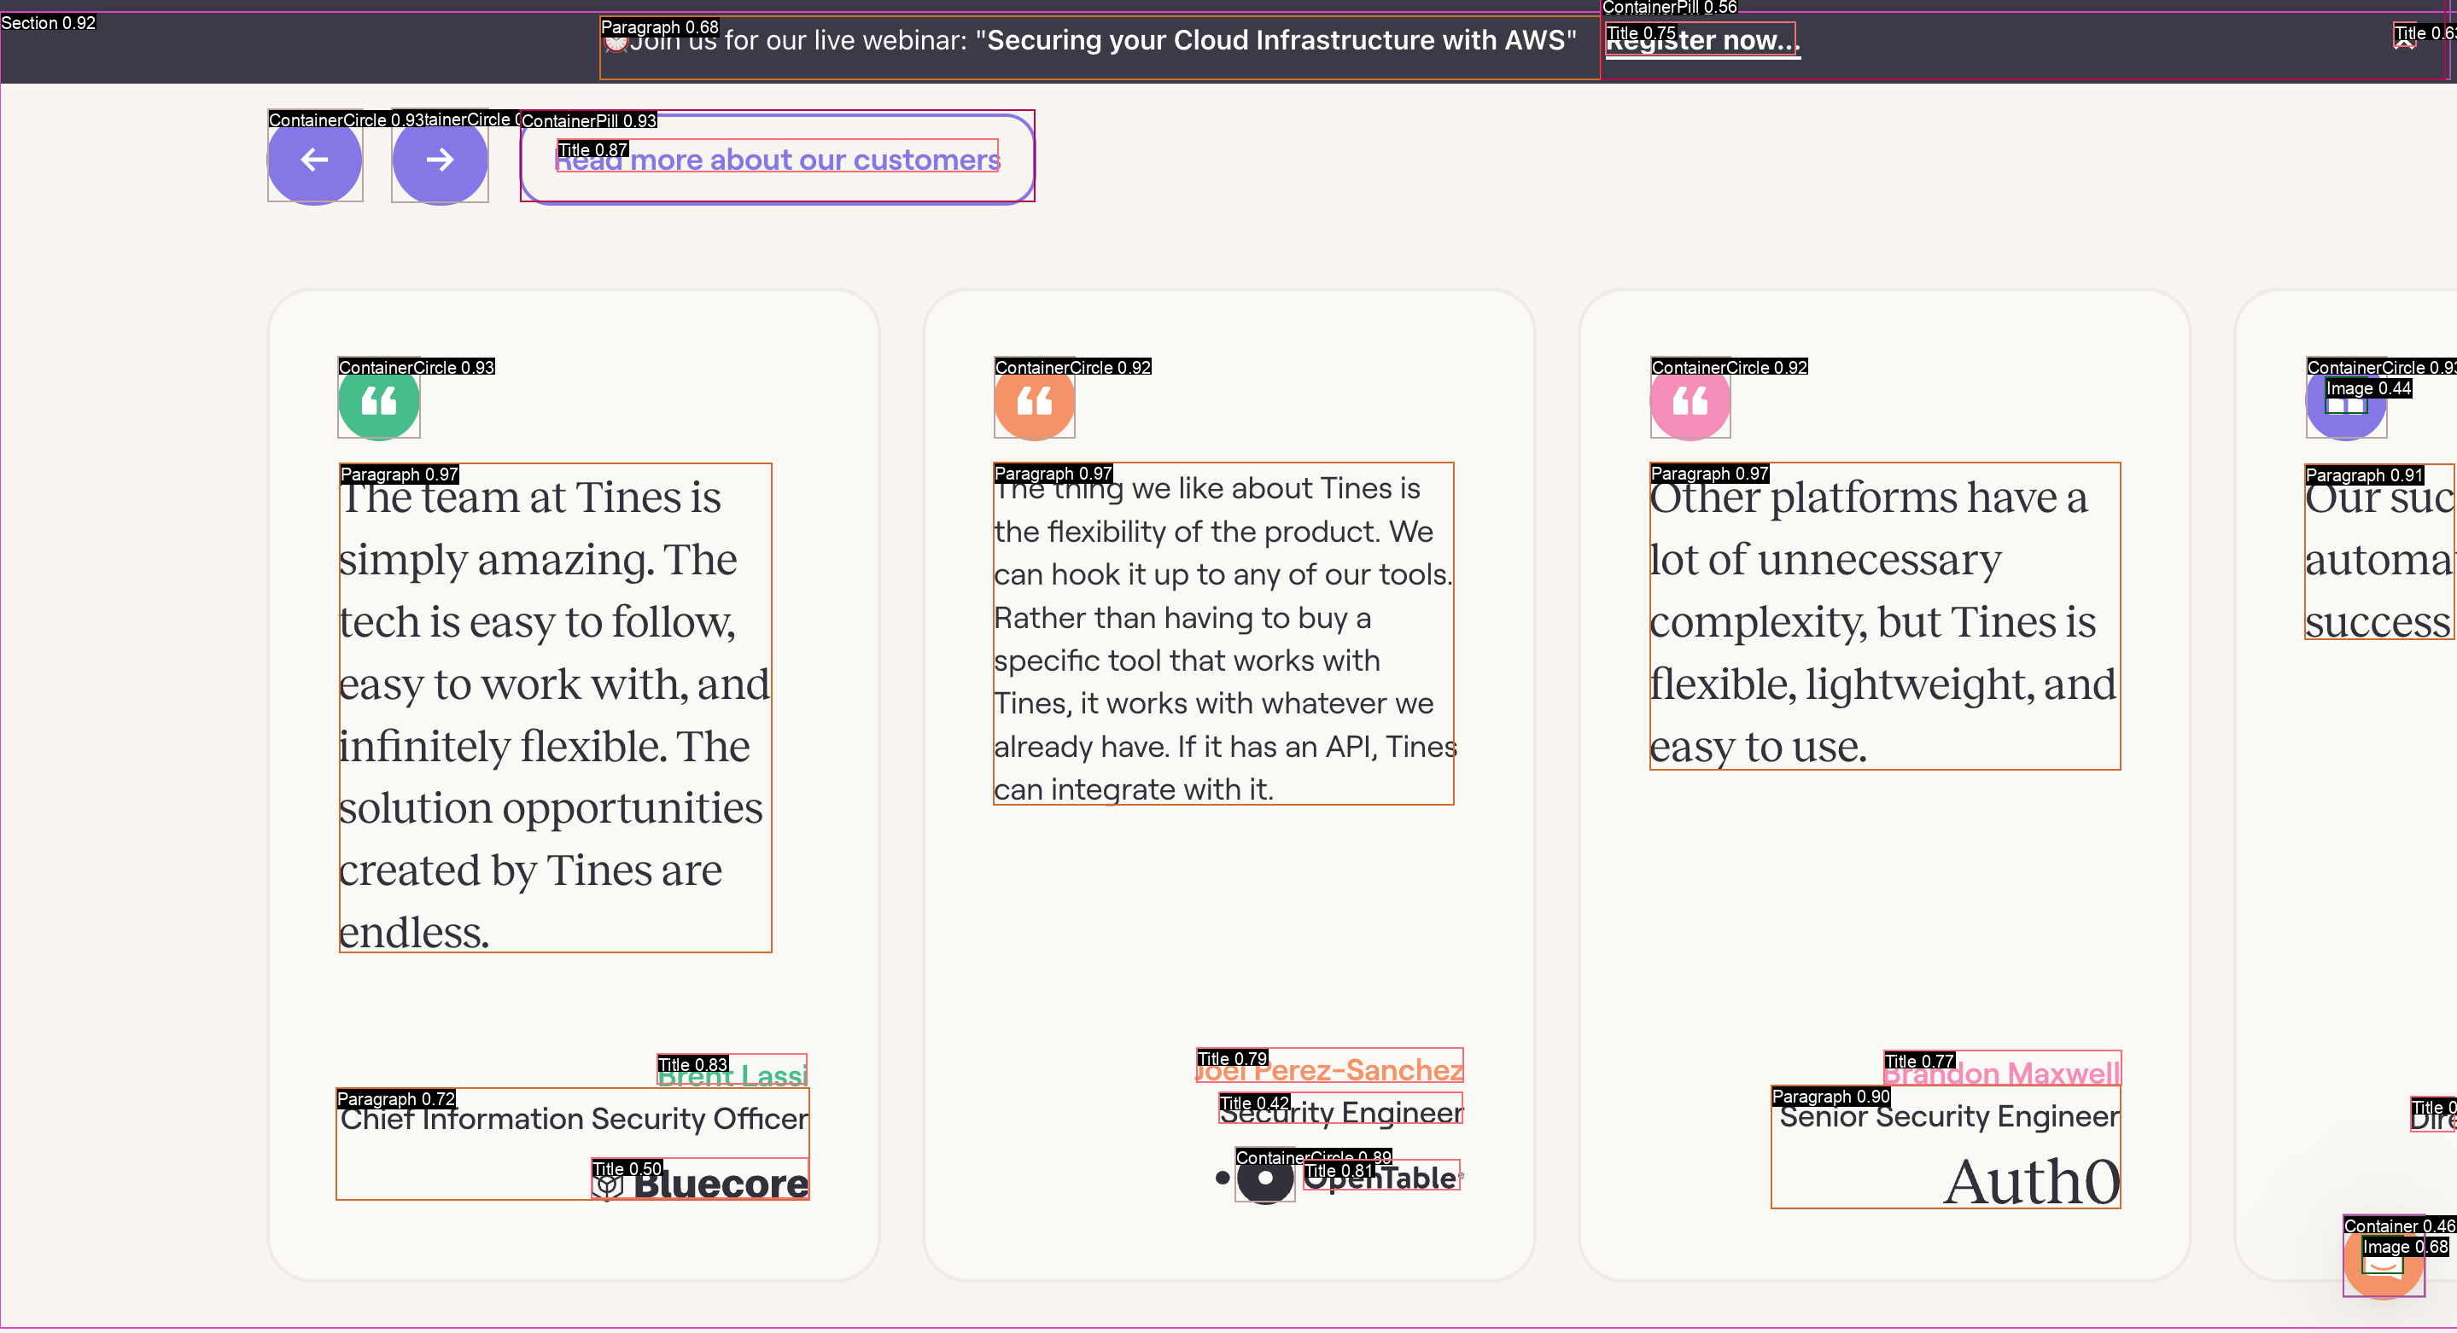Screen dimensions: 2457x1333
Task: Click the pink quote mark icon
Action: 1690,400
